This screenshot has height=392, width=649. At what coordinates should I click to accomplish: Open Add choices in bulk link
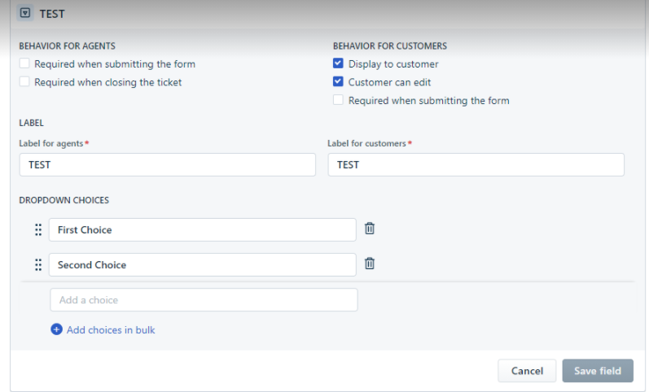click(x=111, y=330)
